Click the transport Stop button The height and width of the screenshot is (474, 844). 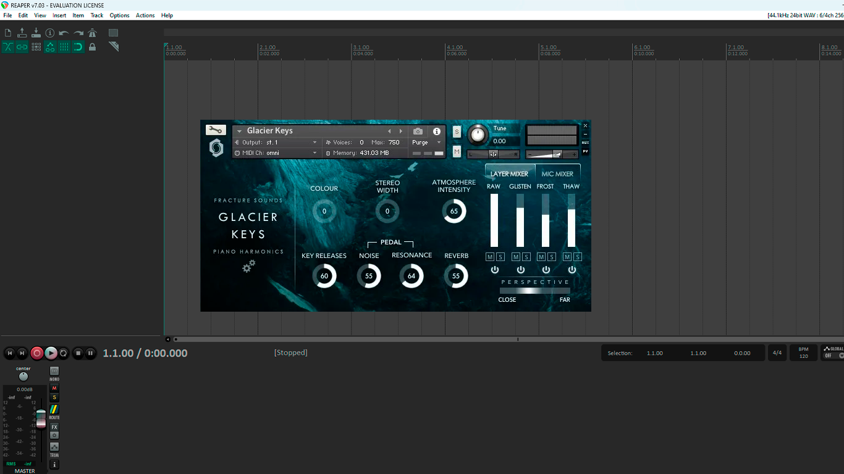coord(78,353)
